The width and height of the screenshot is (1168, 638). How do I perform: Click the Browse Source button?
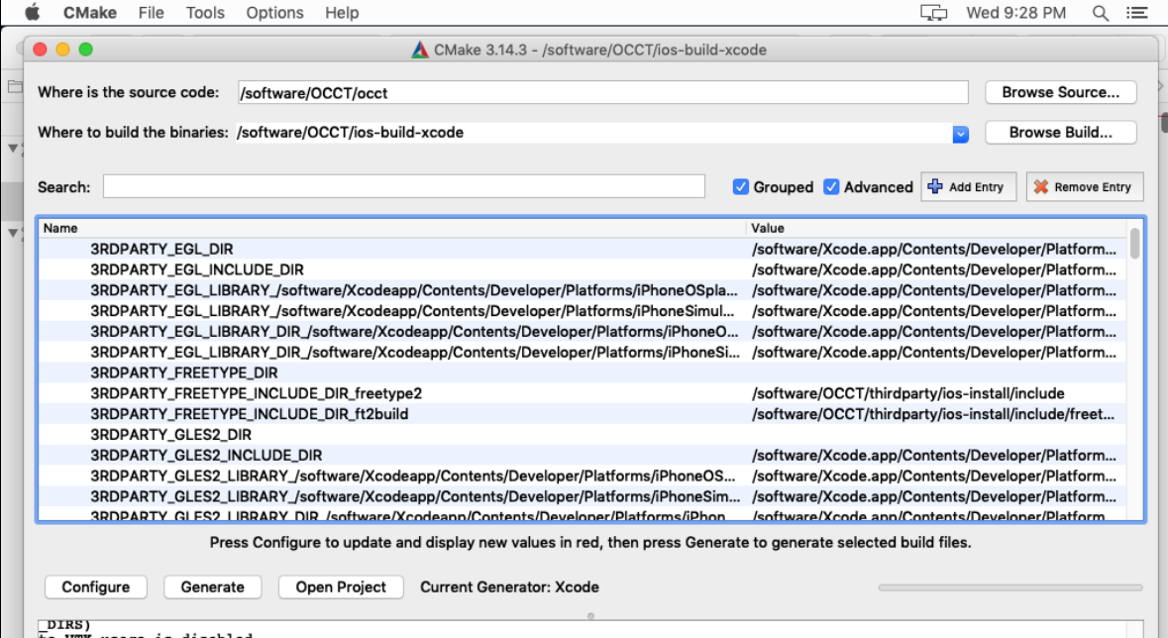[x=1060, y=92]
